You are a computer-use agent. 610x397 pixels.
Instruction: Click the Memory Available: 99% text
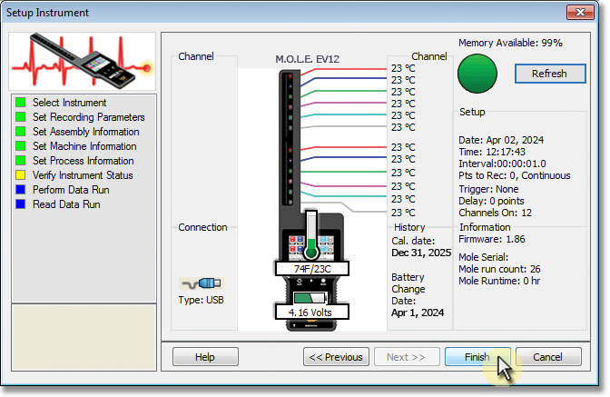pyautogui.click(x=510, y=43)
